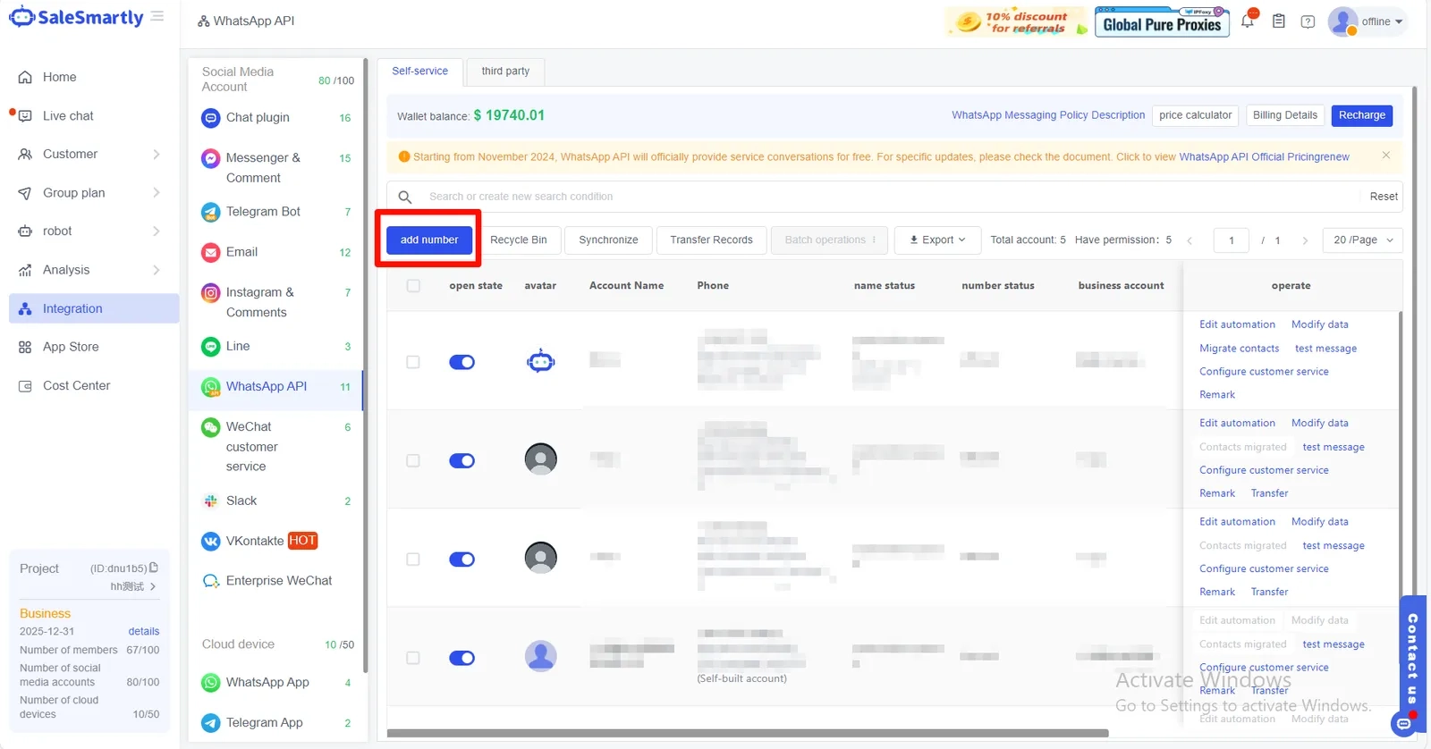This screenshot has height=749, width=1431.
Task: Click the search magnifier icon
Action: [405, 197]
